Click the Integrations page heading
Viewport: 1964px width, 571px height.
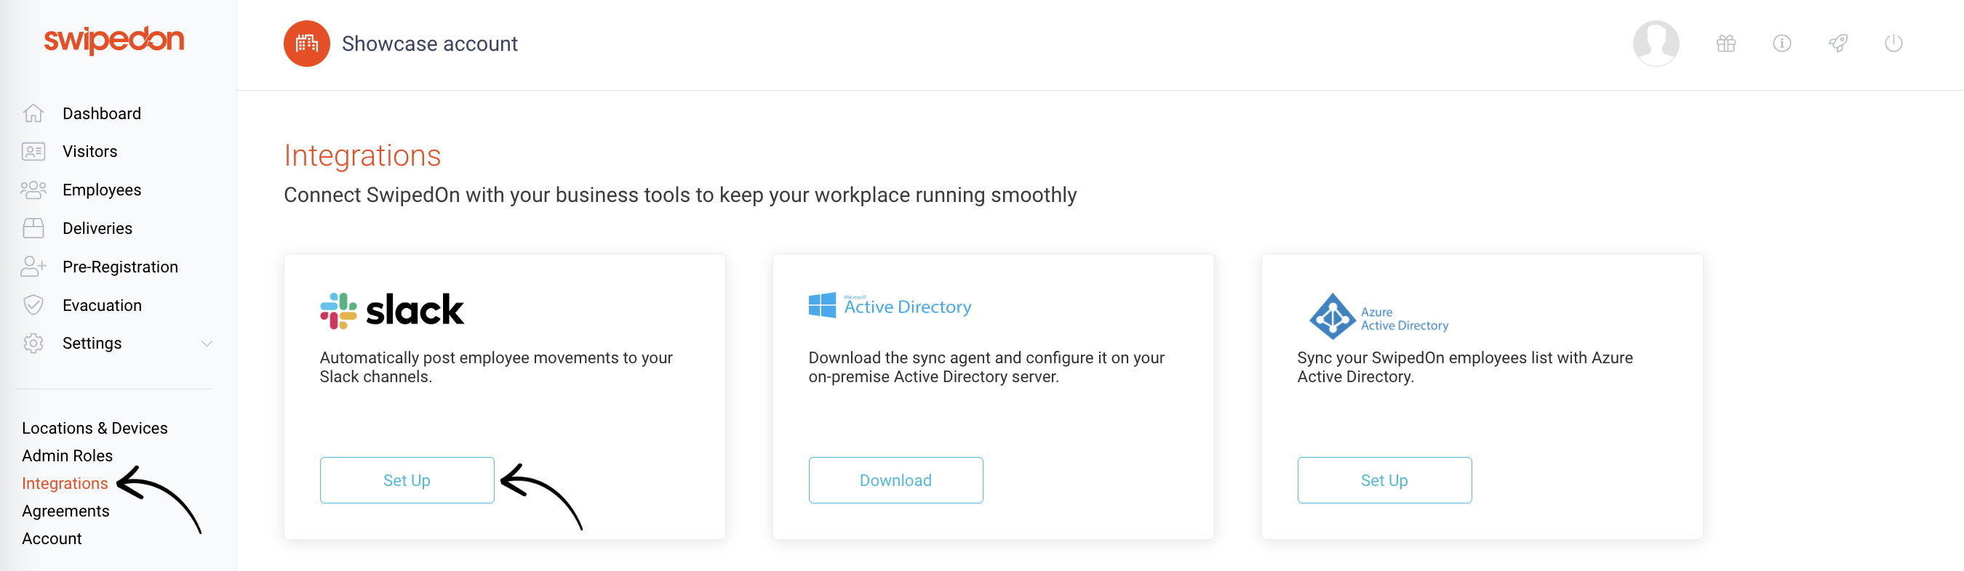(x=362, y=155)
